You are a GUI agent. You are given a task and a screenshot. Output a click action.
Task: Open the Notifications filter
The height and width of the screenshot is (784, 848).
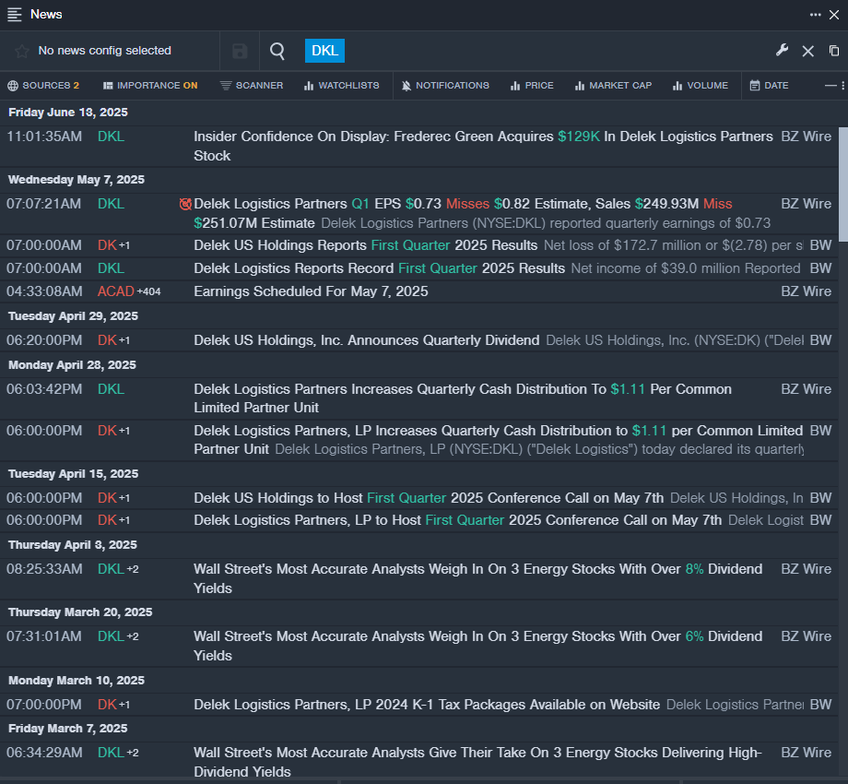pyautogui.click(x=445, y=86)
